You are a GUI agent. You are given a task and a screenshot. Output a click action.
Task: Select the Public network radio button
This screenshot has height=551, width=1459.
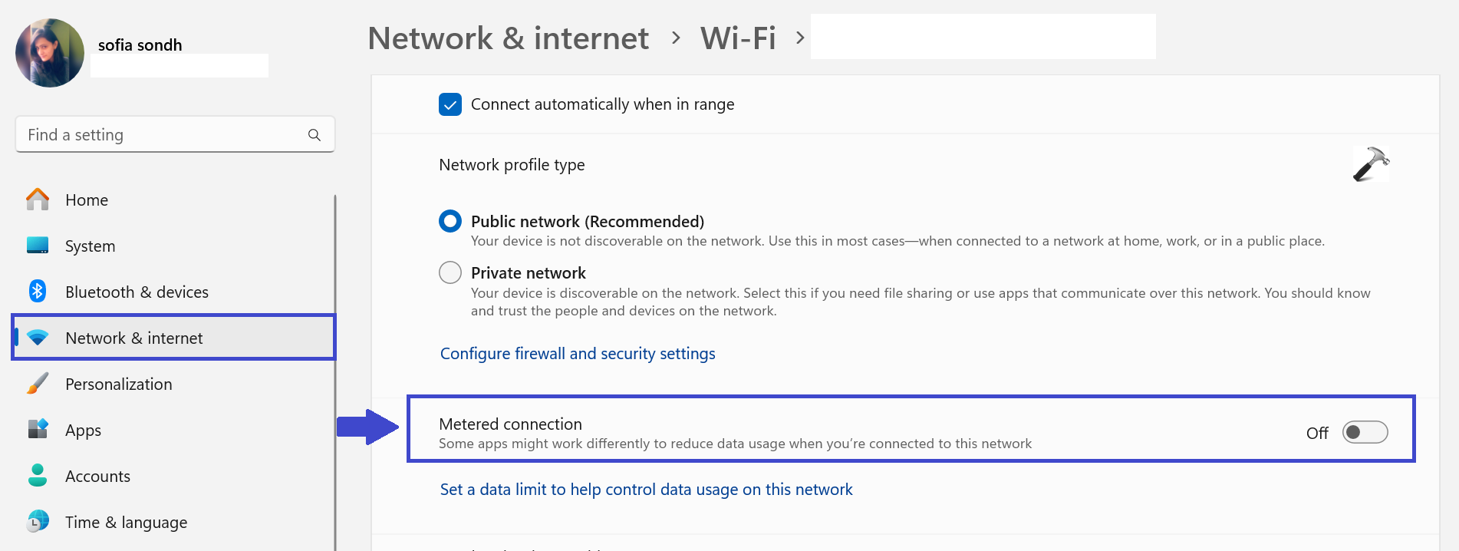pos(450,222)
